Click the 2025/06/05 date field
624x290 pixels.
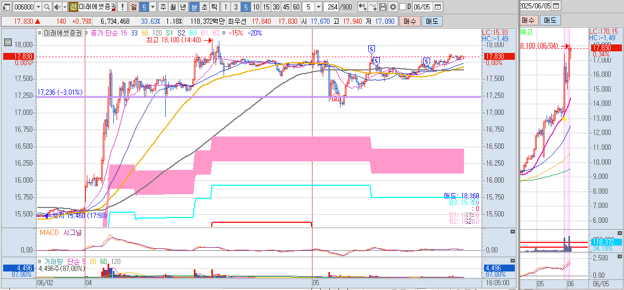[536, 6]
